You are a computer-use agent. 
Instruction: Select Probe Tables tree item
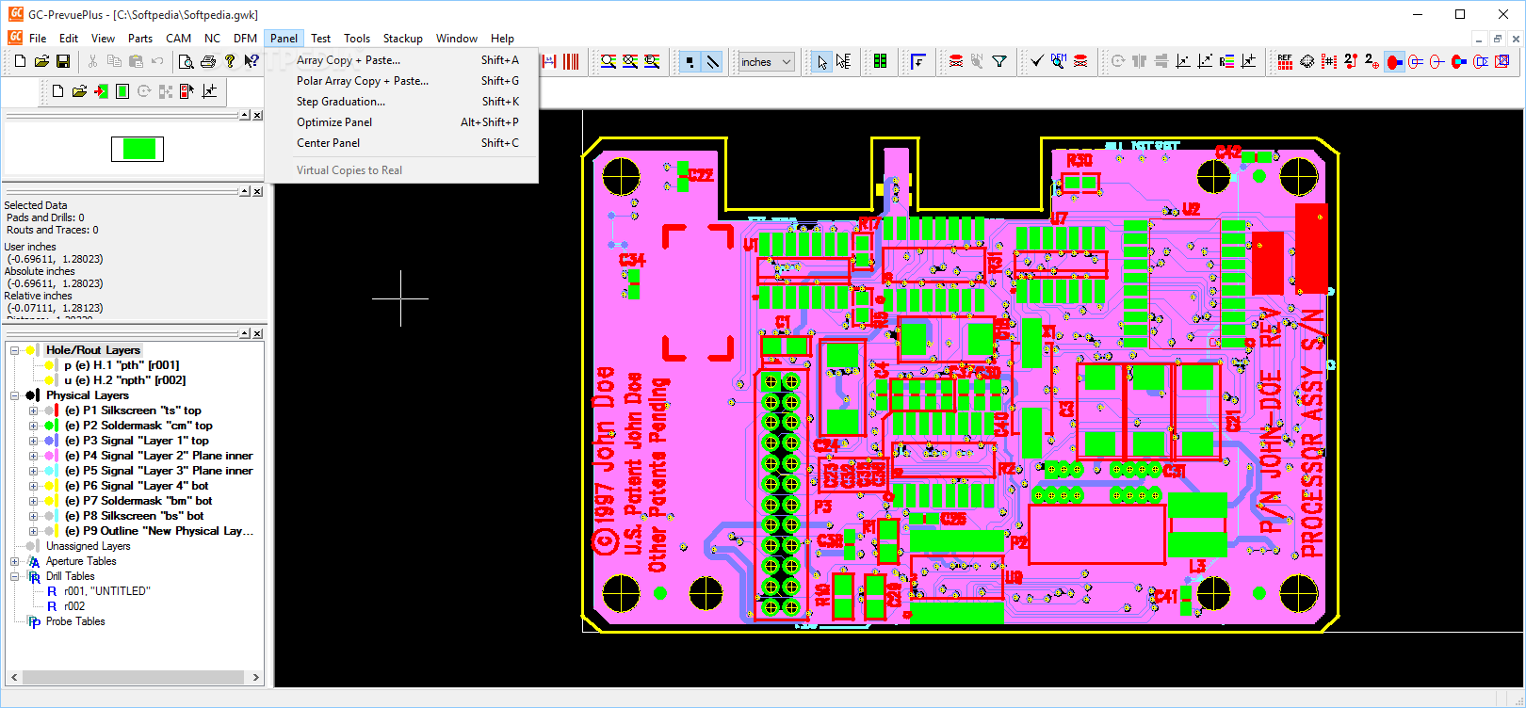tap(75, 621)
